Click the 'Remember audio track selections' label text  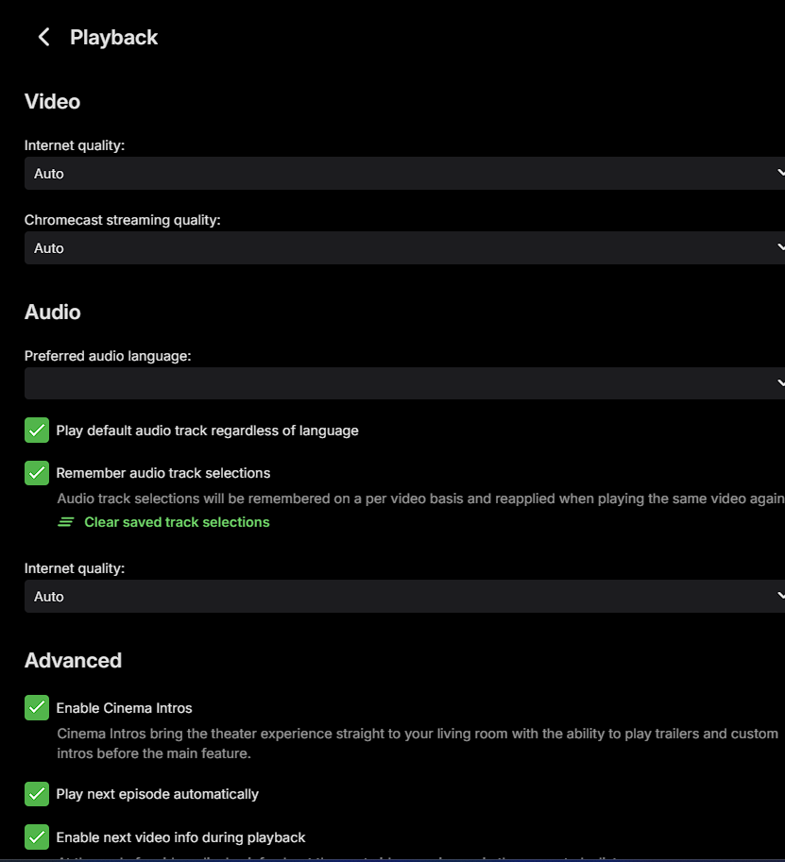(x=162, y=473)
